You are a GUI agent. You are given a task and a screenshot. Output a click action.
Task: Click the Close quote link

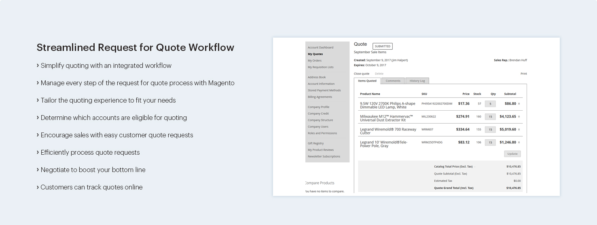(361, 74)
